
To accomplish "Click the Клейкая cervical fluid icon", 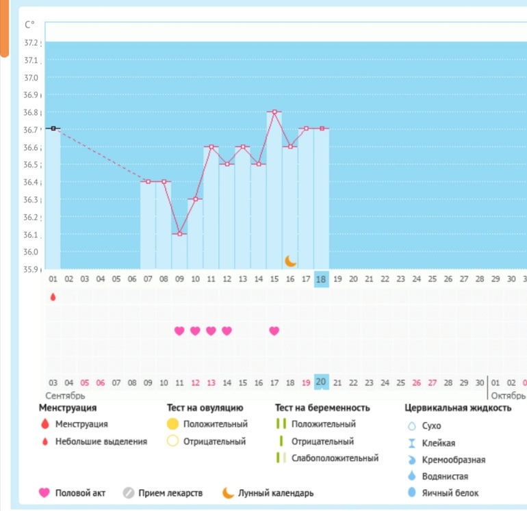I will 412,443.
